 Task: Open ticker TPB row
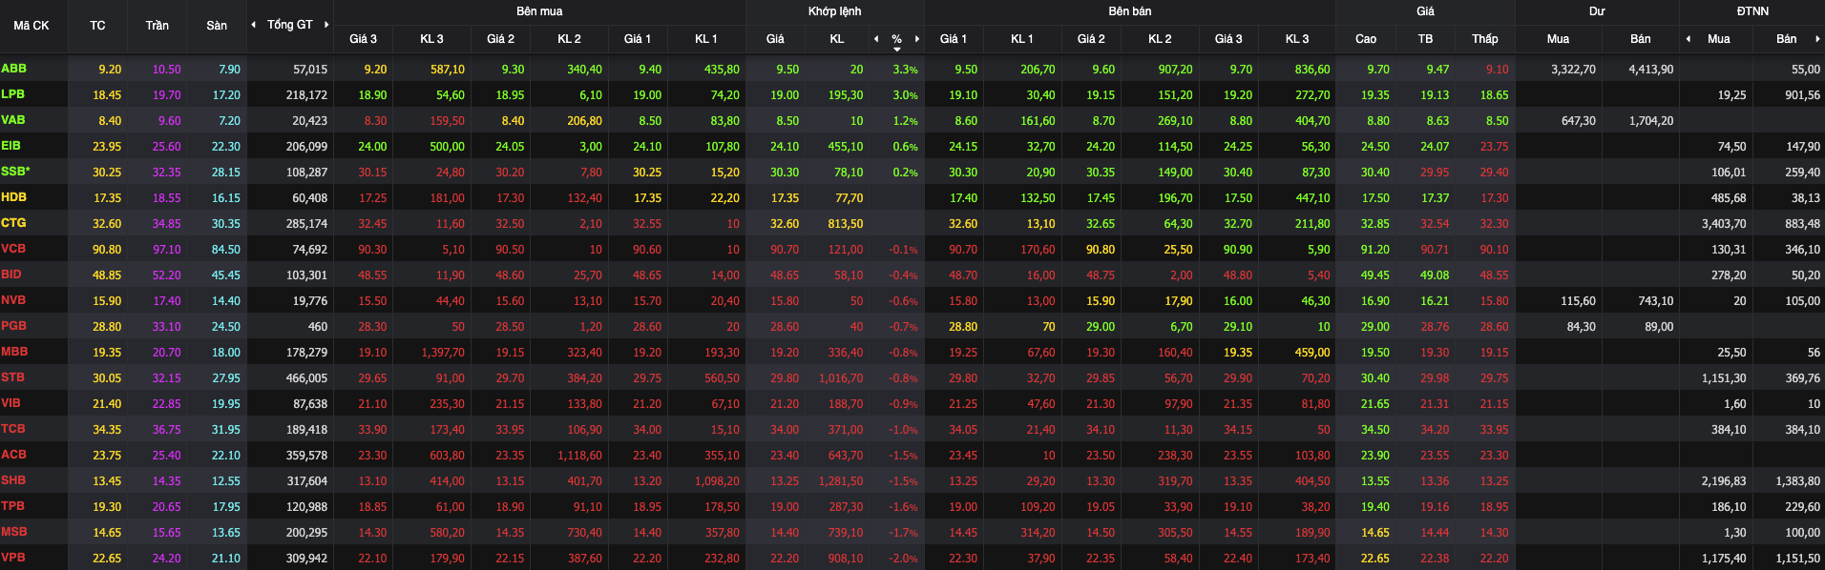pyautogui.click(x=13, y=506)
